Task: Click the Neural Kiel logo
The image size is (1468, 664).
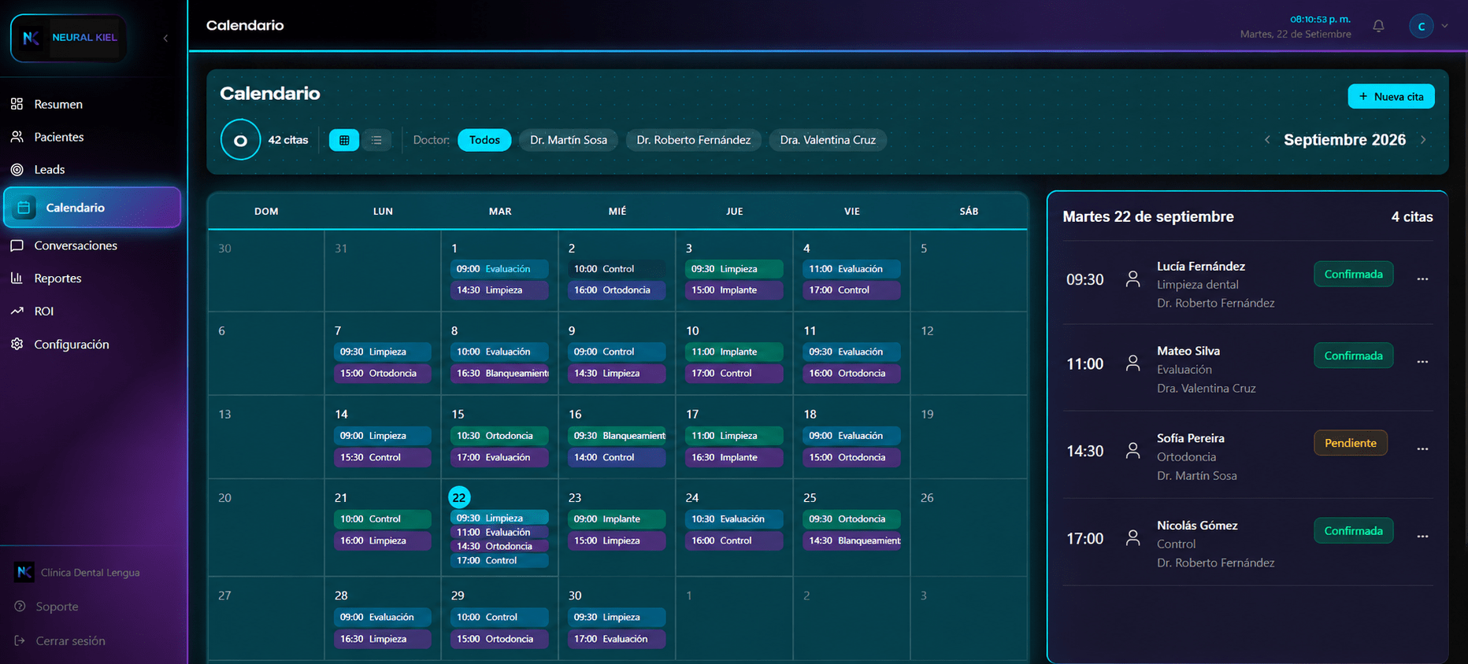Action: tap(69, 38)
